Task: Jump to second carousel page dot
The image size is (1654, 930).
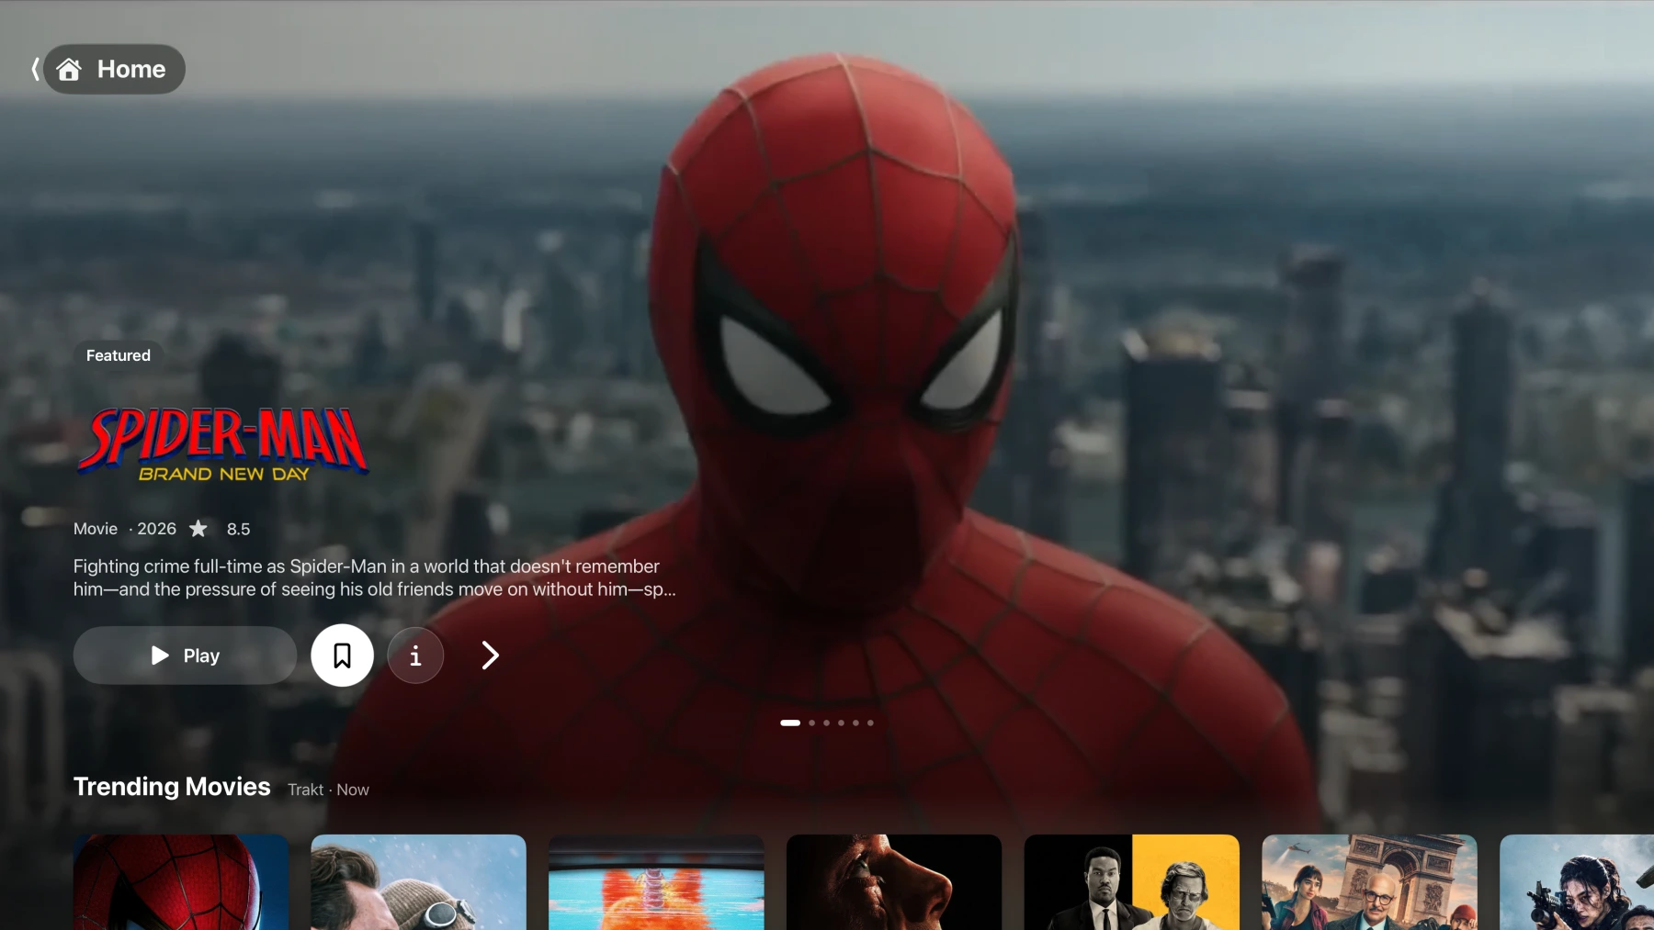Action: (811, 723)
